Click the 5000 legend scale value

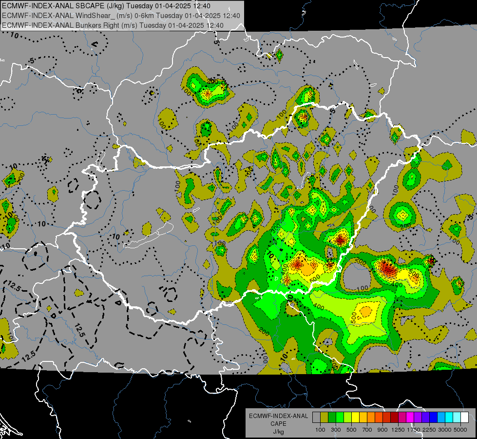click(460, 430)
